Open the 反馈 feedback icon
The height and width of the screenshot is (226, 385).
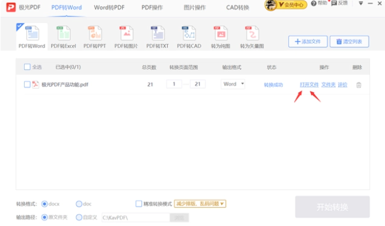coord(334,4)
